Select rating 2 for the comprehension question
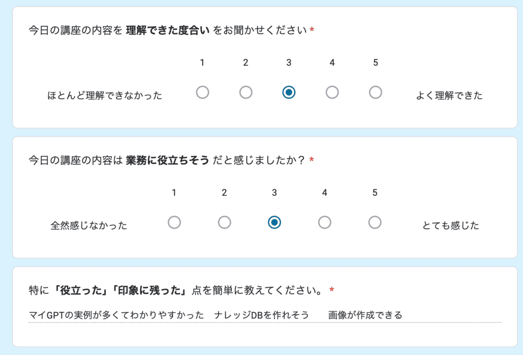Image resolution: width=523 pixels, height=355 pixels. (x=246, y=92)
